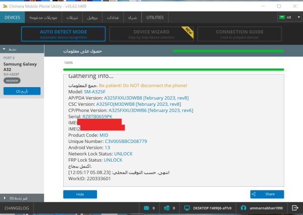
Task: Open the موديلات مدعومة menu tab
Action: click(x=43, y=17)
